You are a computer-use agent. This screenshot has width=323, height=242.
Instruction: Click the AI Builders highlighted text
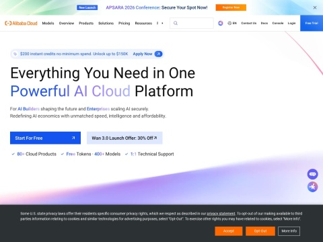coord(28,109)
